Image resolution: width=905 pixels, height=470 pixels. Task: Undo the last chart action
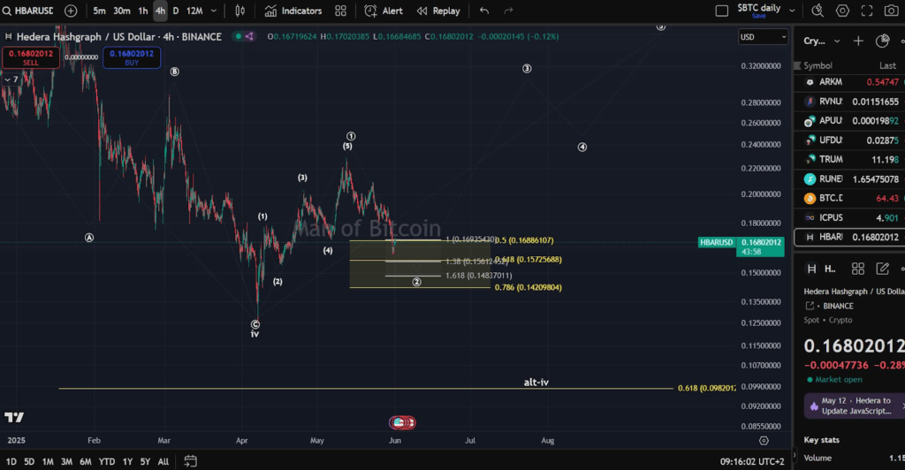pos(484,11)
